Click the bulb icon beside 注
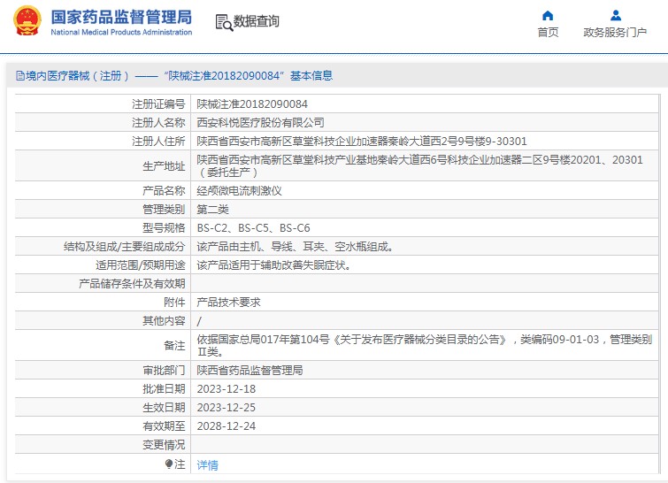The image size is (668, 483). (169, 464)
